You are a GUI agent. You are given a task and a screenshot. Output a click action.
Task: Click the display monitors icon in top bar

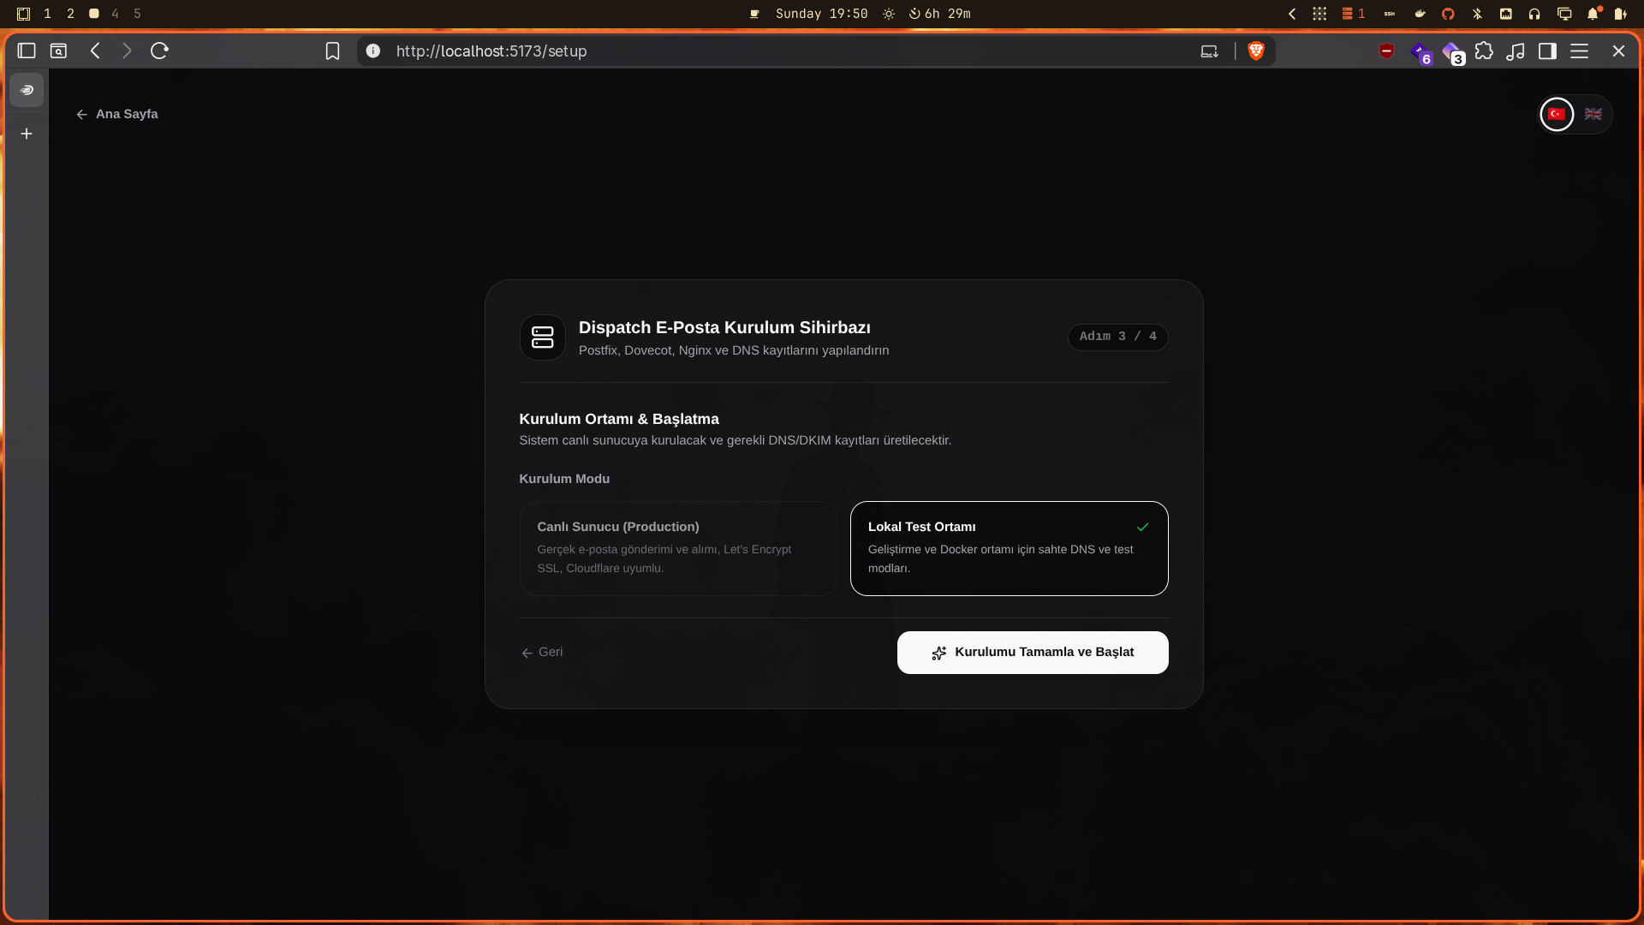click(1564, 14)
